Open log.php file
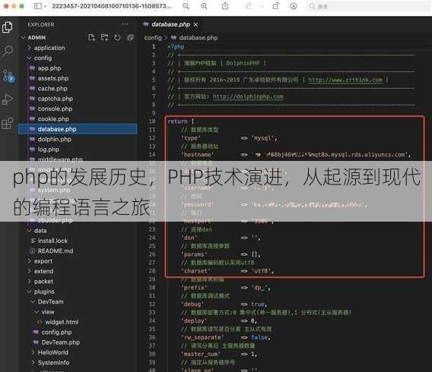The width and height of the screenshot is (432, 372). coord(48,150)
